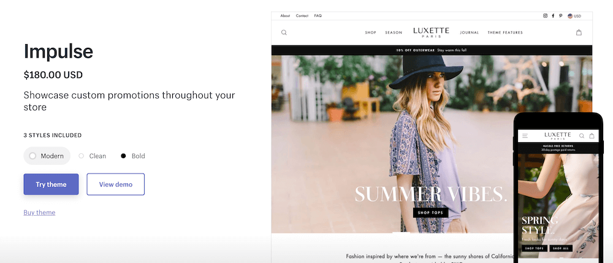Click the cart icon in mobile preview

coord(592,136)
